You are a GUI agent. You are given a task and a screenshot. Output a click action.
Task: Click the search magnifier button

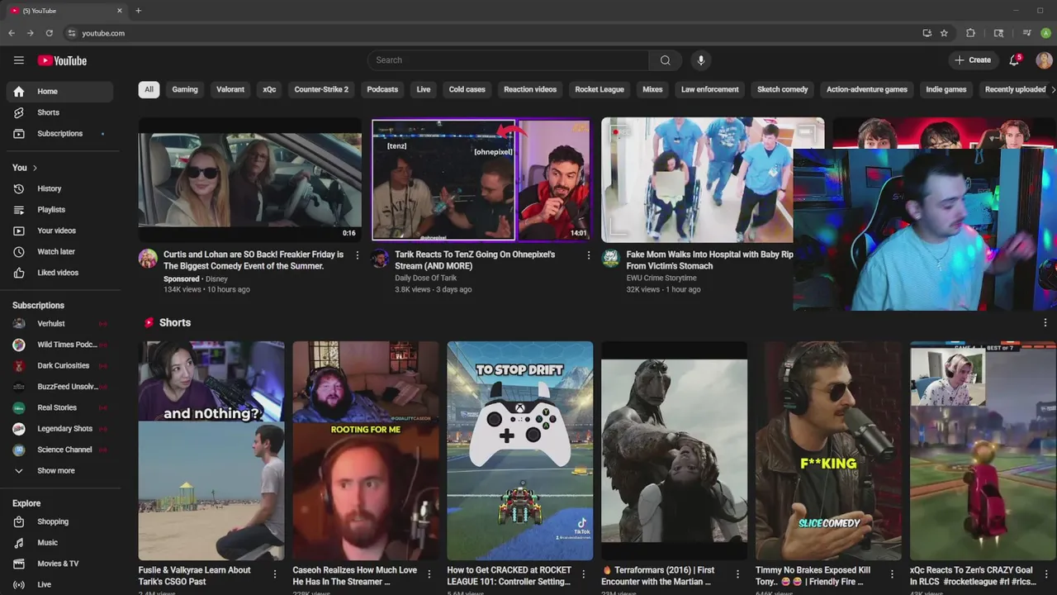(665, 60)
